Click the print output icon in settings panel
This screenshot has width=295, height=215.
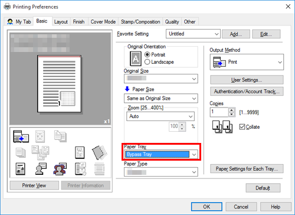[21, 136]
